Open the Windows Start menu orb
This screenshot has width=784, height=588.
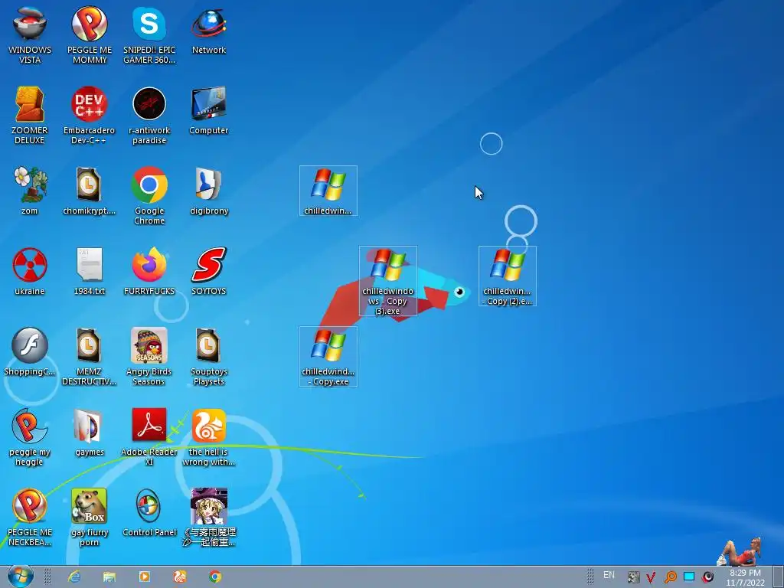tap(20, 577)
